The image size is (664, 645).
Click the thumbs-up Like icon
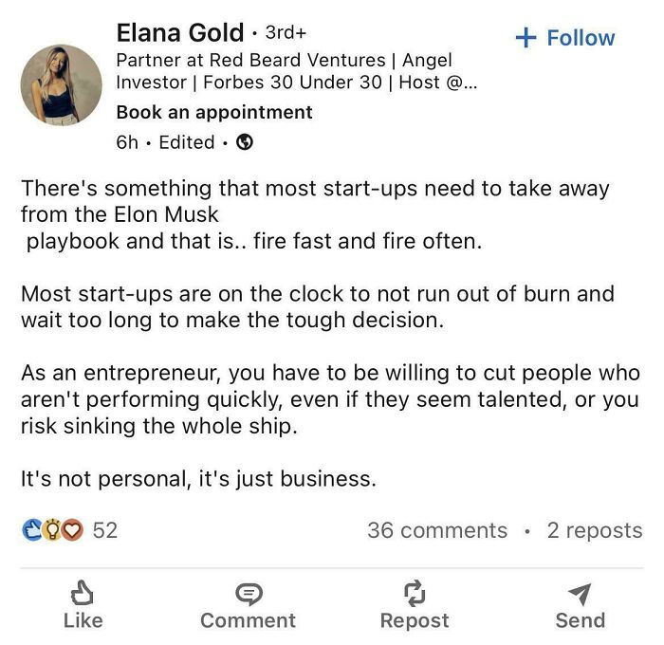tap(83, 593)
